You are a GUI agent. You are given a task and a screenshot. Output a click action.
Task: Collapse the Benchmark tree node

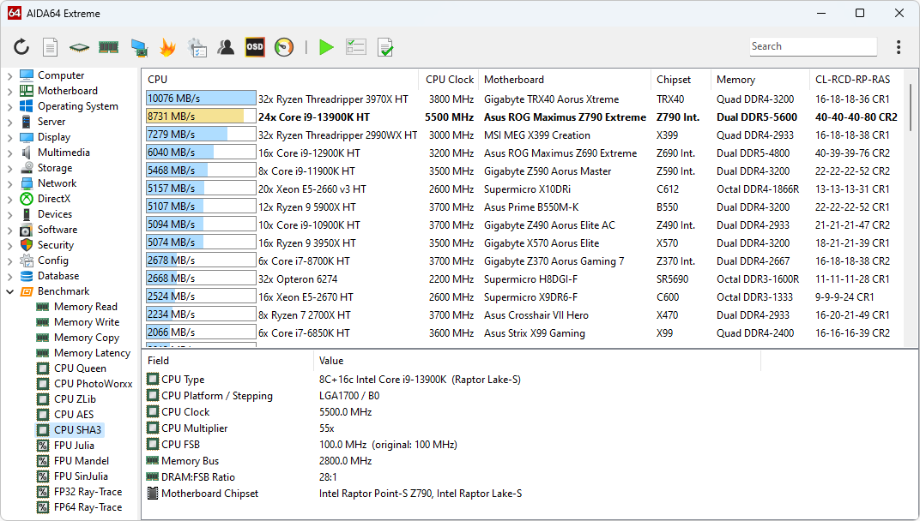click(x=10, y=291)
